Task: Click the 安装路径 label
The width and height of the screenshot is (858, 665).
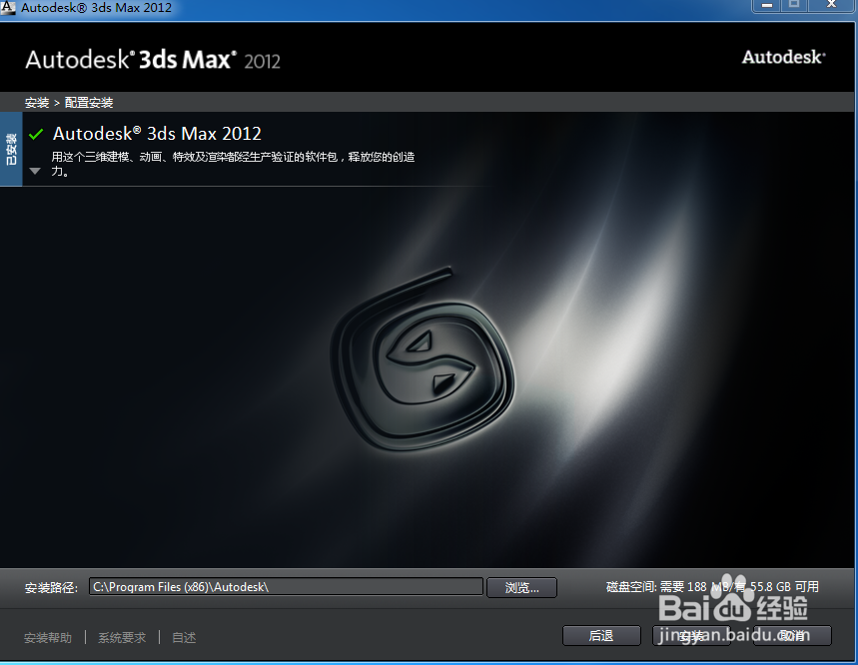Action: [51, 588]
